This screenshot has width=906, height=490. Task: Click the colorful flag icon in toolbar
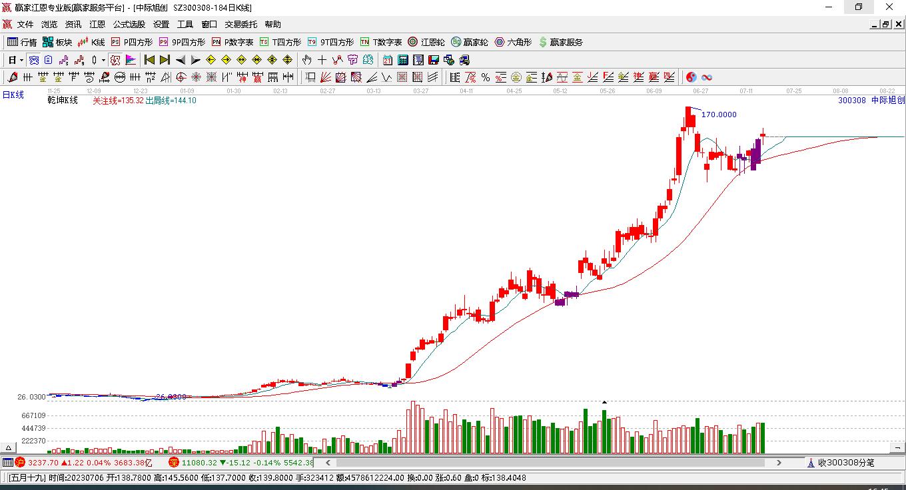coord(131,60)
